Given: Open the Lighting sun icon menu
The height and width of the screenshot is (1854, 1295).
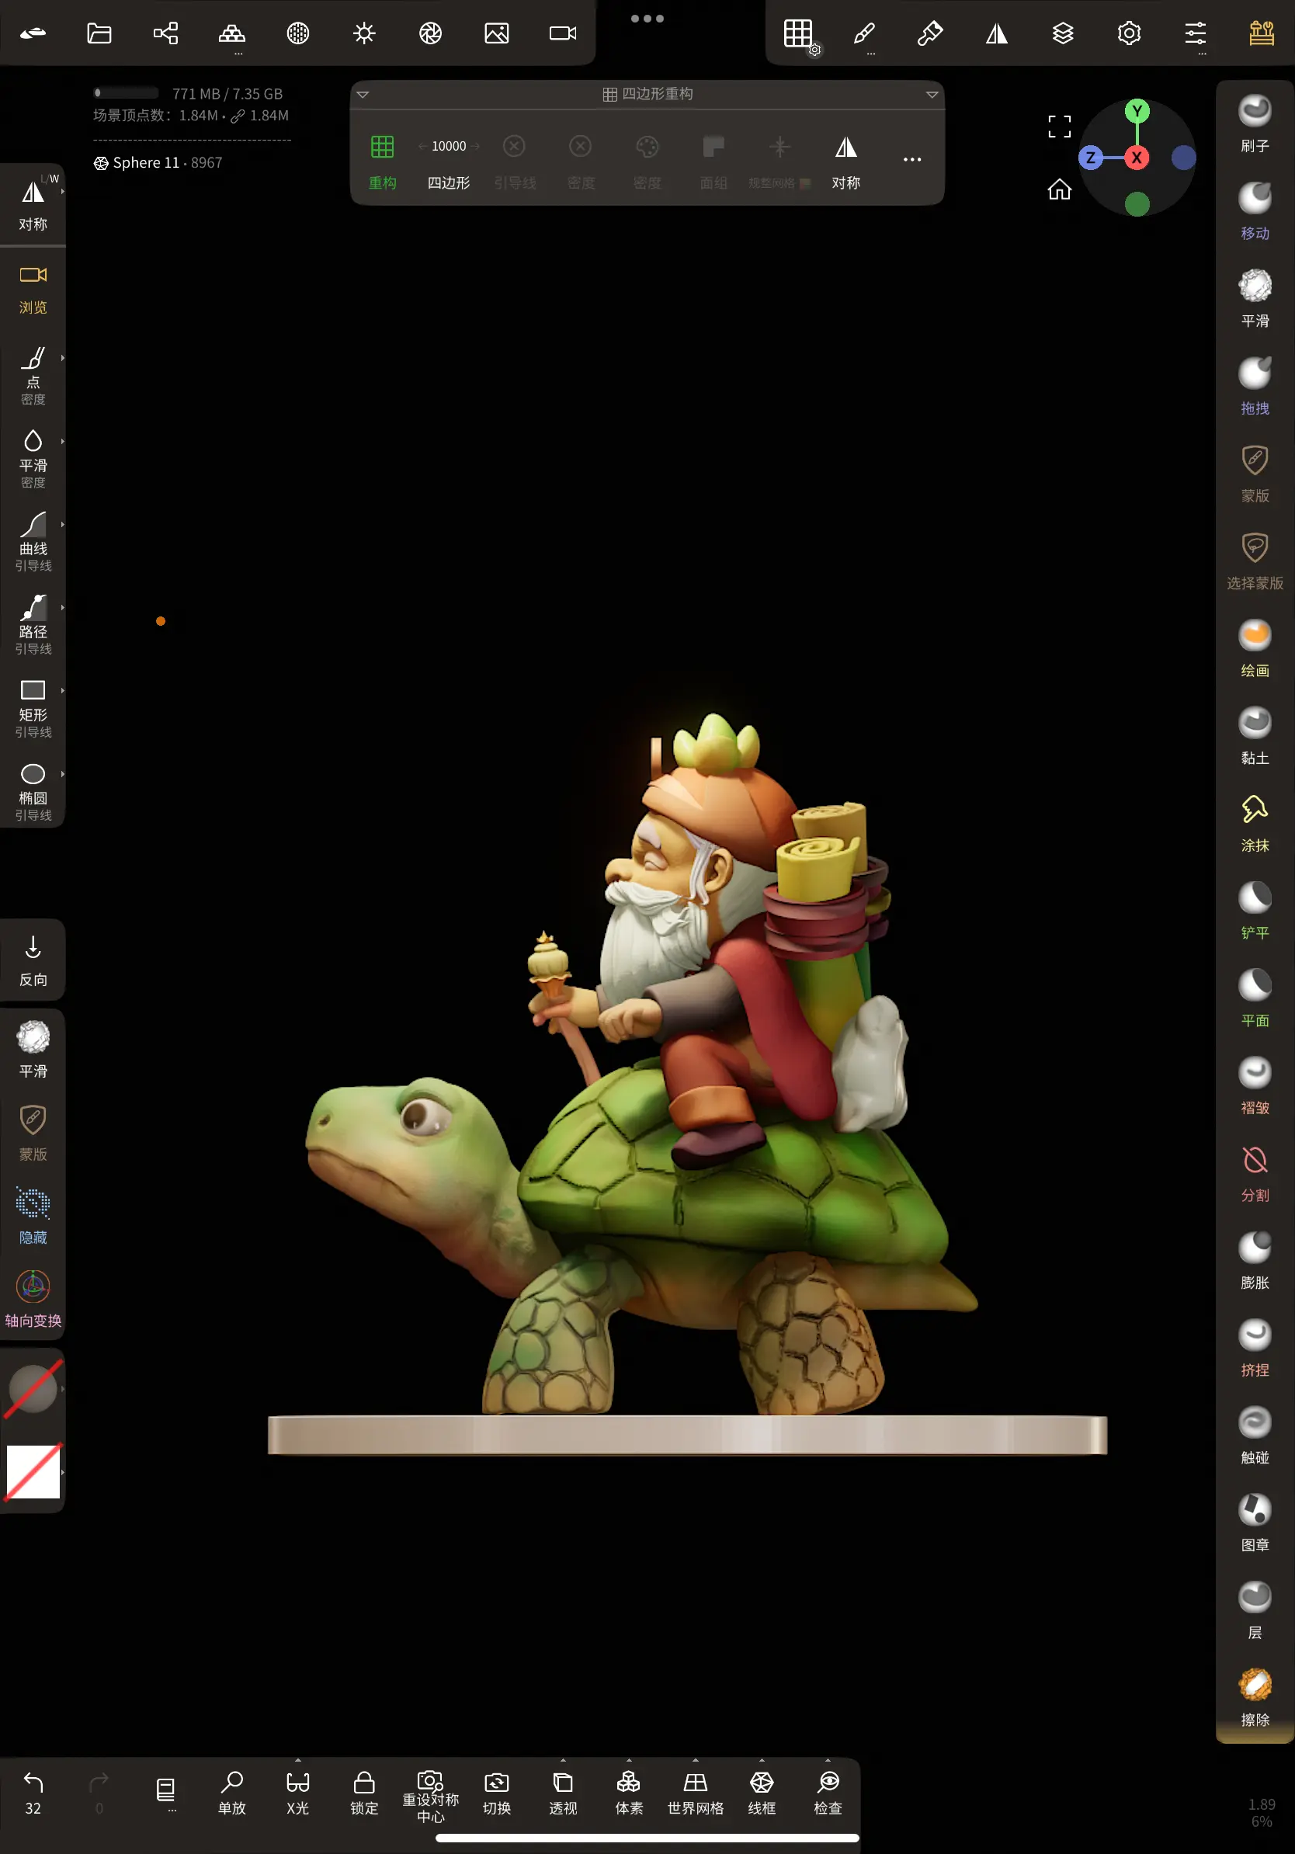Looking at the screenshot, I should pyautogui.click(x=364, y=33).
